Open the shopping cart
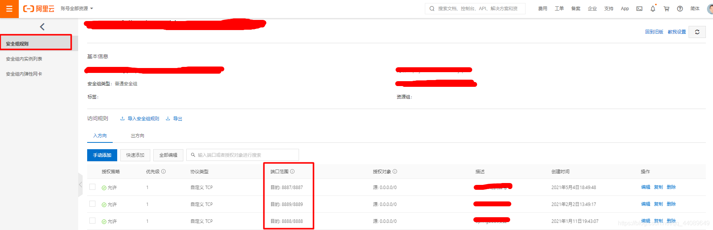This screenshot has width=713, height=230. point(666,9)
